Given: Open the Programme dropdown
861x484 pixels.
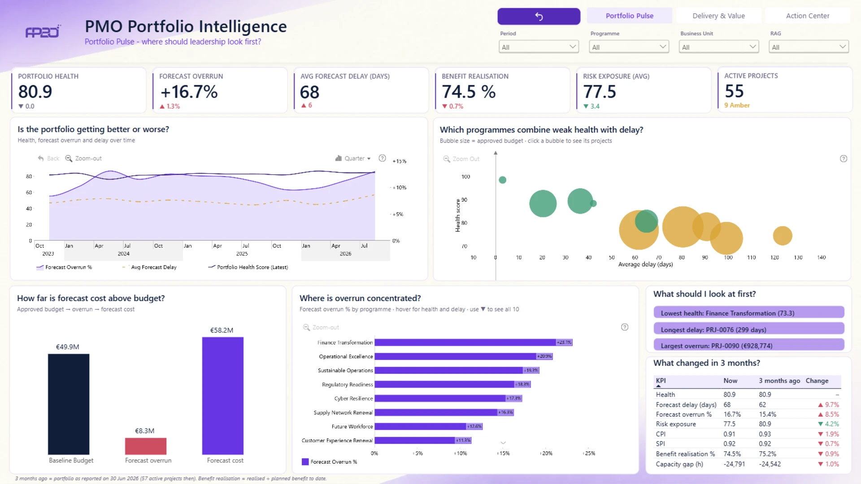Looking at the screenshot, I should point(629,47).
